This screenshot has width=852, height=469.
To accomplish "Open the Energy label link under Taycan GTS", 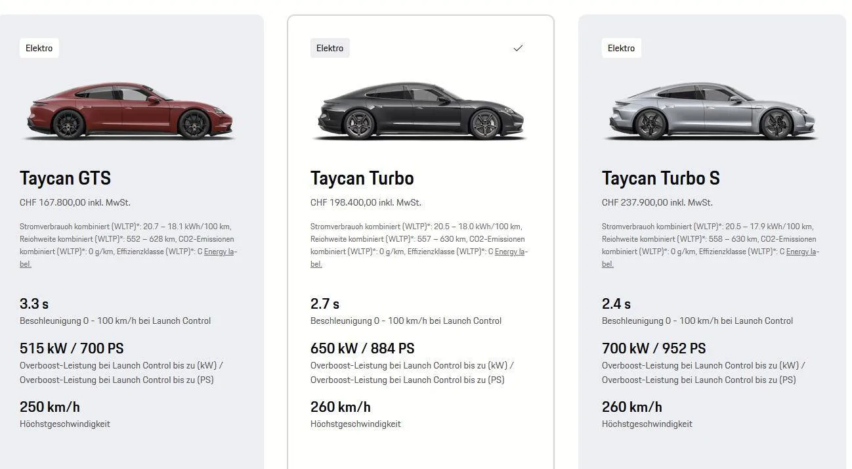I will (x=221, y=252).
